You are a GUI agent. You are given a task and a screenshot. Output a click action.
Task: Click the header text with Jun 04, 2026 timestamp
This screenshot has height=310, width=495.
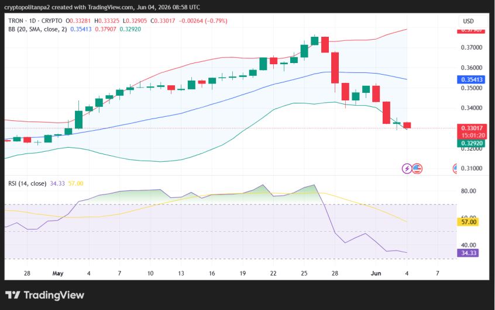102,7
